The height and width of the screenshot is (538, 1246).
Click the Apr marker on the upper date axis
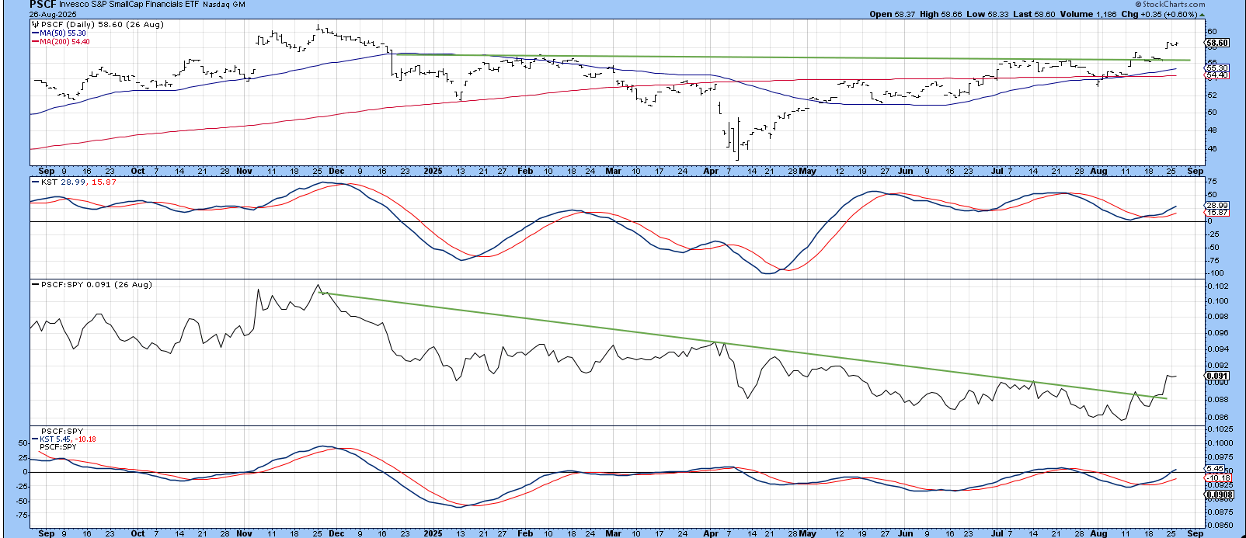[711, 171]
